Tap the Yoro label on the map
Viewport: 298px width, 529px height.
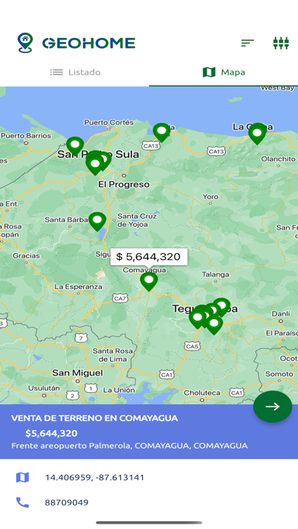211,196
